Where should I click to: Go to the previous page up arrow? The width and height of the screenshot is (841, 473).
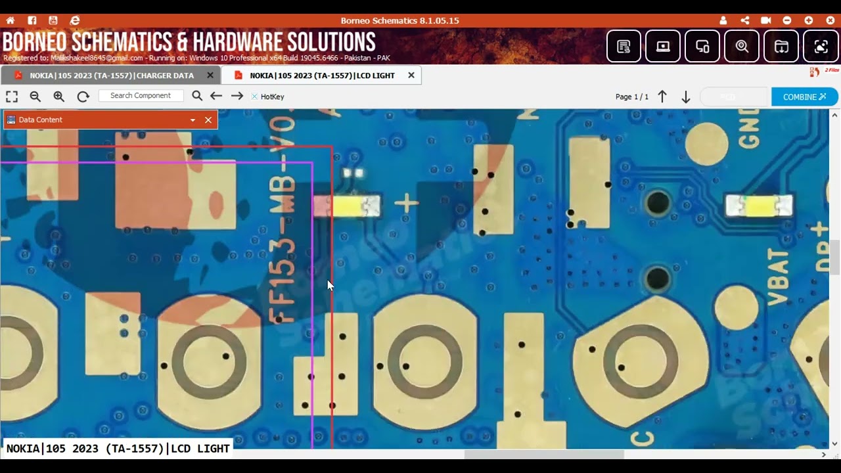662,97
